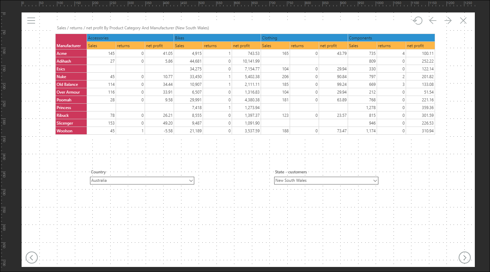The width and height of the screenshot is (490, 272).
Task: Click the Manufacturer header cell
Action: (x=71, y=45)
